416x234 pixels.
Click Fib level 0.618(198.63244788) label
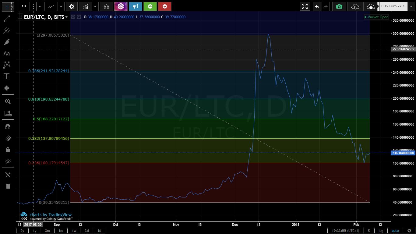point(48,99)
